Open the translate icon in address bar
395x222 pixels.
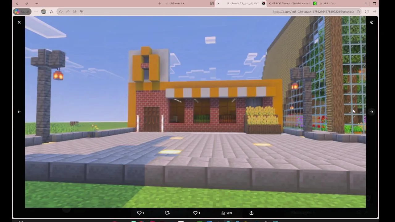click(x=74, y=11)
